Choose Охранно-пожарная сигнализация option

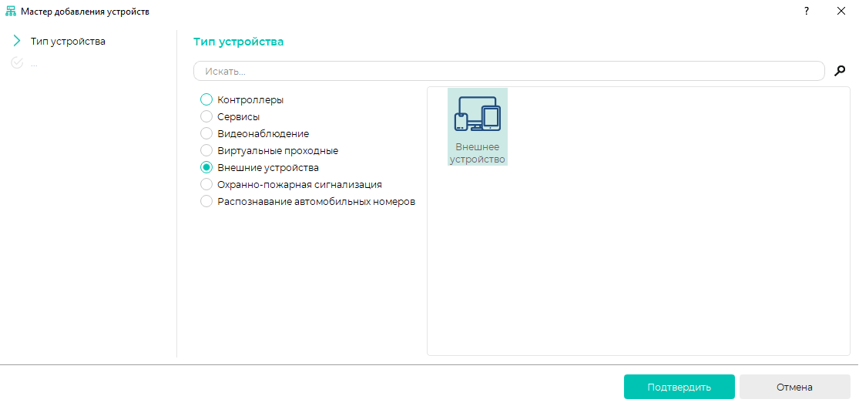[x=206, y=185]
